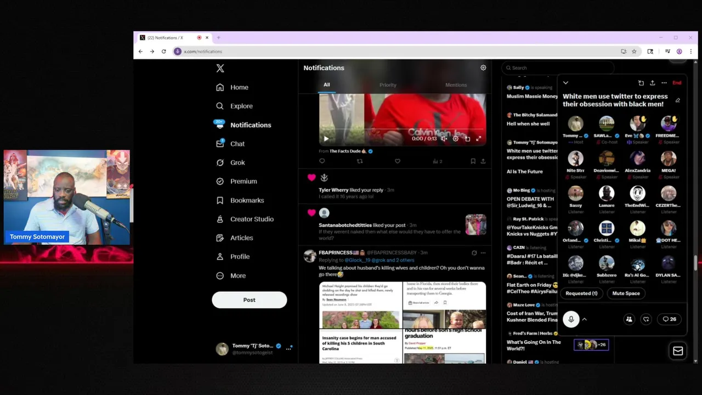The height and width of the screenshot is (395, 702).
Task: Open a new browser tab
Action: tap(218, 38)
